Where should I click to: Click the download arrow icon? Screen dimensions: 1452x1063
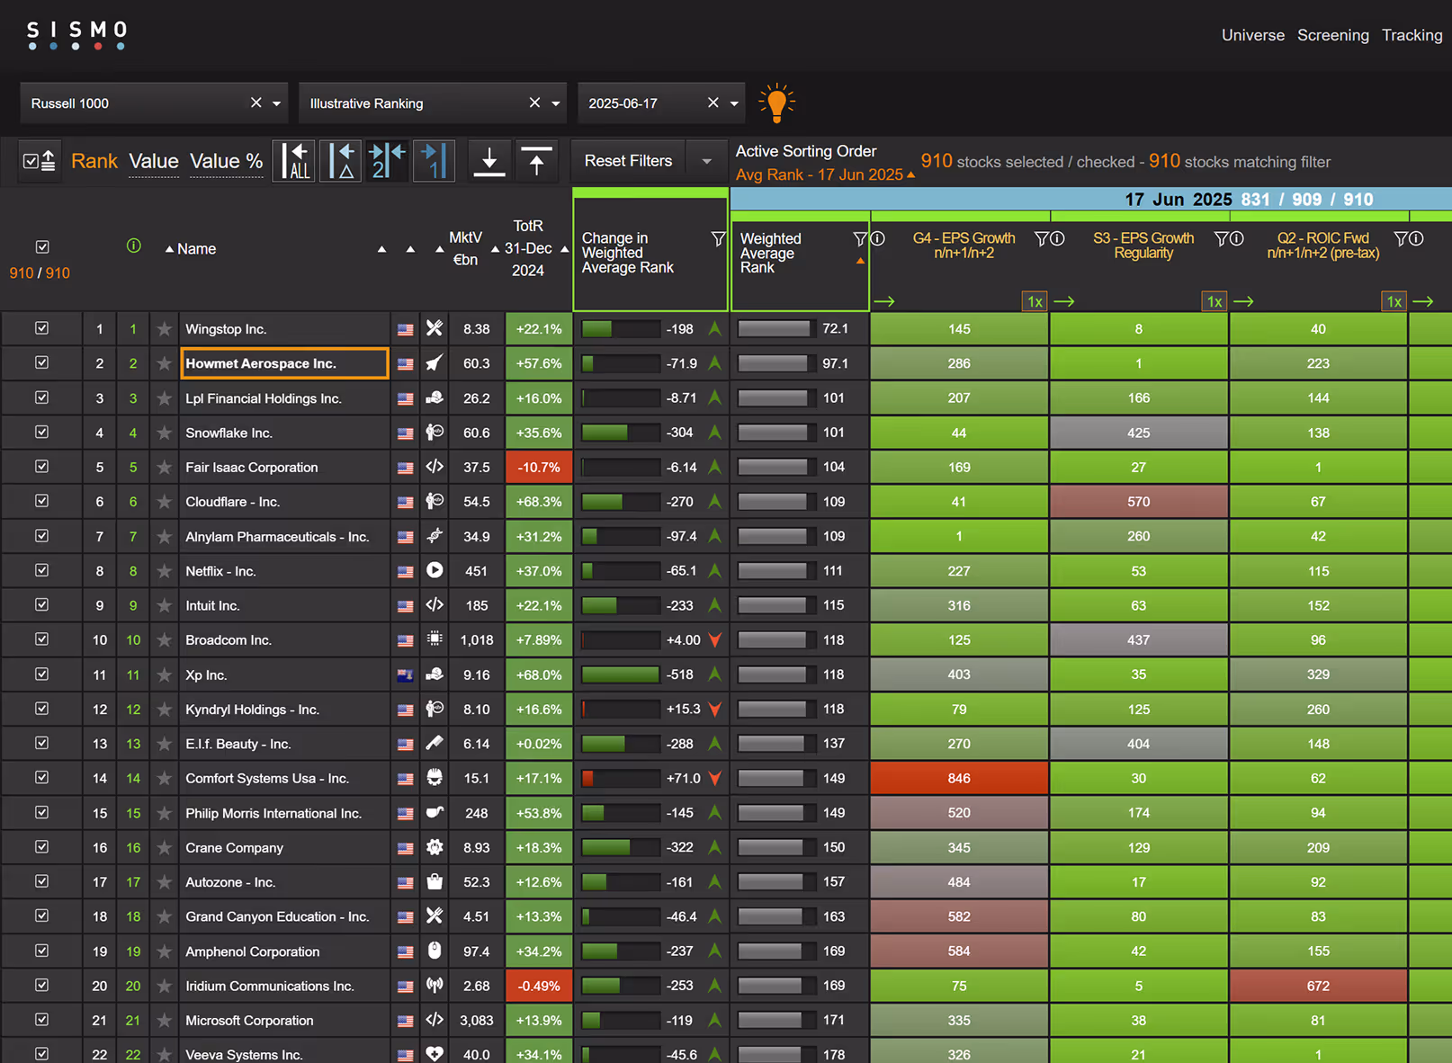pos(489,161)
